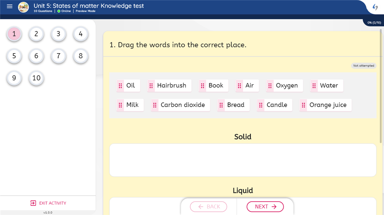Click EXIT ACTIVITY text link
This screenshot has width=384, height=215.
click(53, 203)
